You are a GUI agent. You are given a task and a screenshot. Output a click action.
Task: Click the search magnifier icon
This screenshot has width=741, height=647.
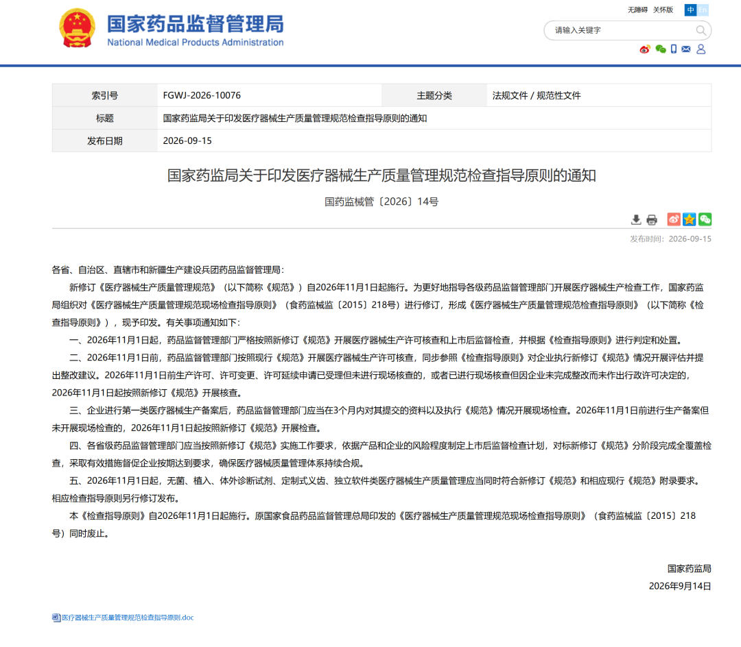point(701,31)
